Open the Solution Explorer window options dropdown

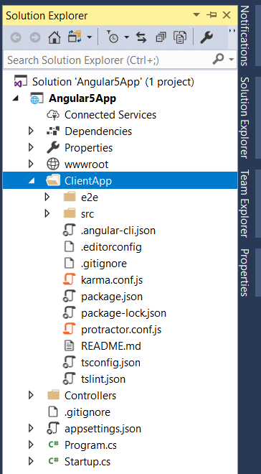[x=196, y=14]
